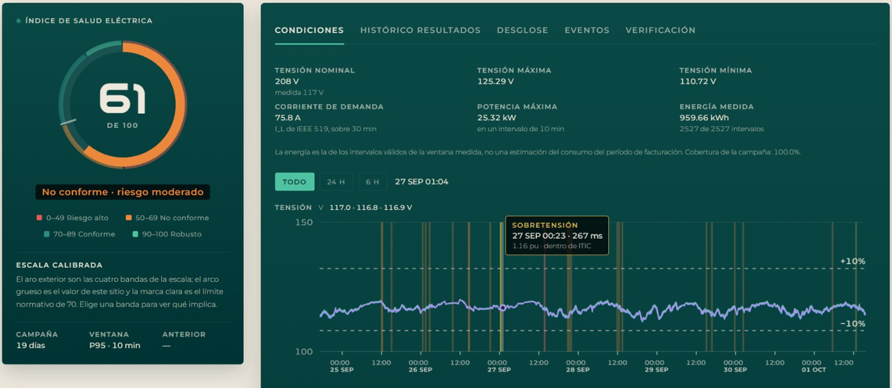The width and height of the screenshot is (892, 388).
Task: Click the minimum voltage value 110.72 V
Action: point(698,81)
